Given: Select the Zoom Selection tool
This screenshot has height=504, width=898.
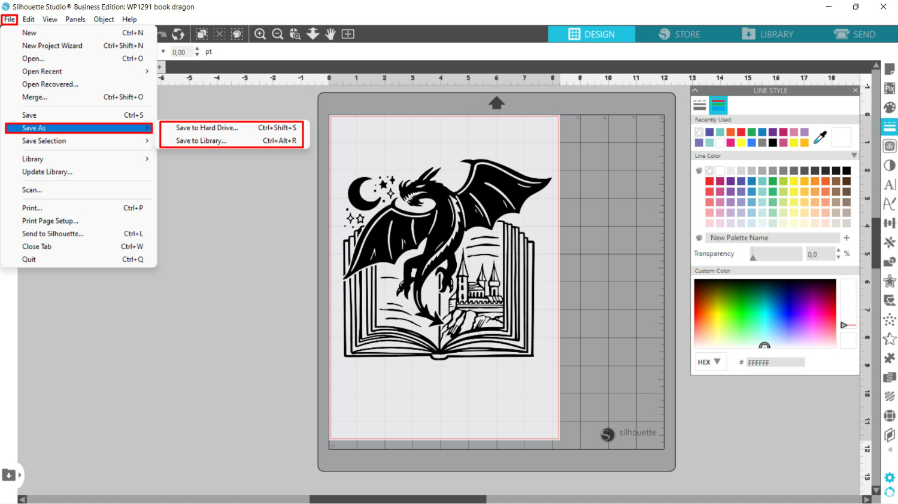Looking at the screenshot, I should pyautogui.click(x=295, y=34).
